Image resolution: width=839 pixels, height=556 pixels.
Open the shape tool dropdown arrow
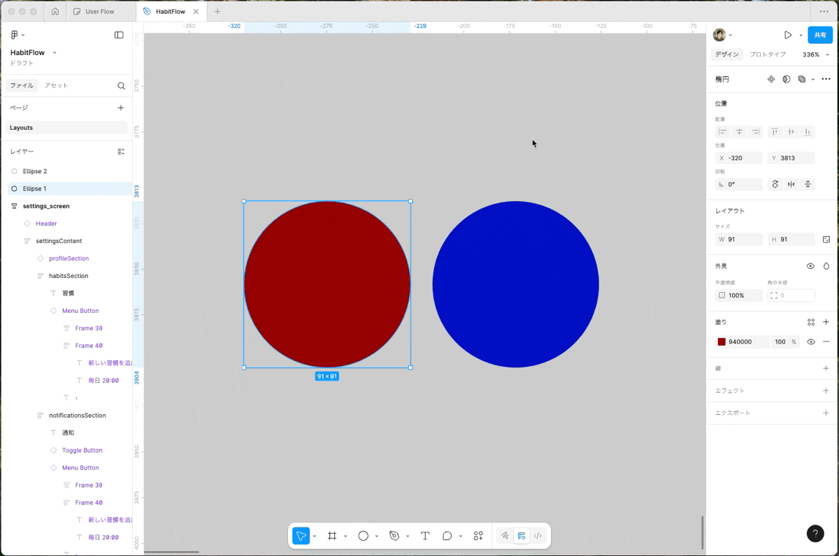377,536
